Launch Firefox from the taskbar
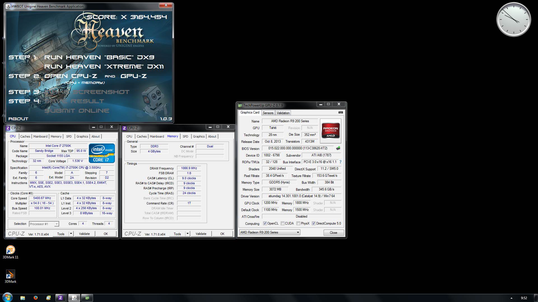 (x=36, y=298)
